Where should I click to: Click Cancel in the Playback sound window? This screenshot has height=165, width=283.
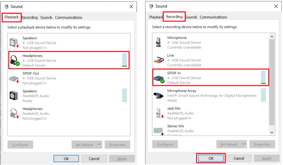94,159
